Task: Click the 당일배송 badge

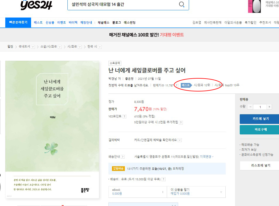Action: pyautogui.click(x=118, y=168)
